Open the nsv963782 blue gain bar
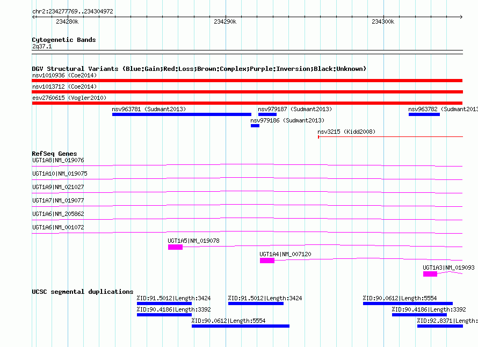The width and height of the screenshot is (478, 347). (x=424, y=114)
